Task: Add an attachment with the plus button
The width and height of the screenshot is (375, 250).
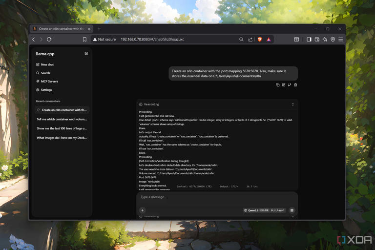Action: click(142, 210)
